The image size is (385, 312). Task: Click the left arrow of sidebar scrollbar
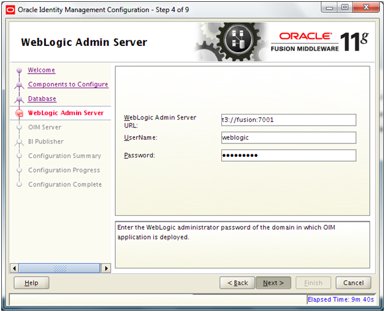14,268
